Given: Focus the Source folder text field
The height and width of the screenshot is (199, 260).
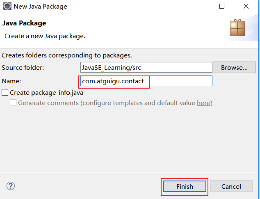Looking at the screenshot, I should point(146,67).
